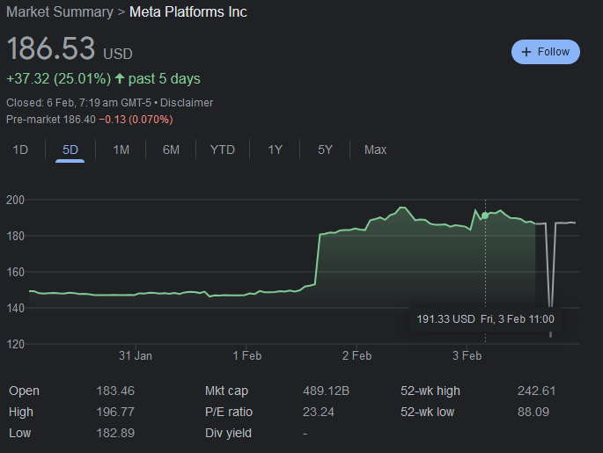This screenshot has height=453, width=603.
Task: Click the Low value 182.89
Action: [115, 433]
